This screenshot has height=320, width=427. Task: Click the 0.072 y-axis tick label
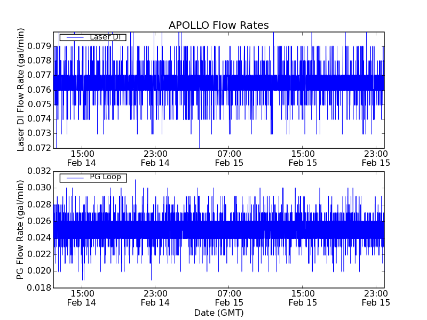[39, 148]
